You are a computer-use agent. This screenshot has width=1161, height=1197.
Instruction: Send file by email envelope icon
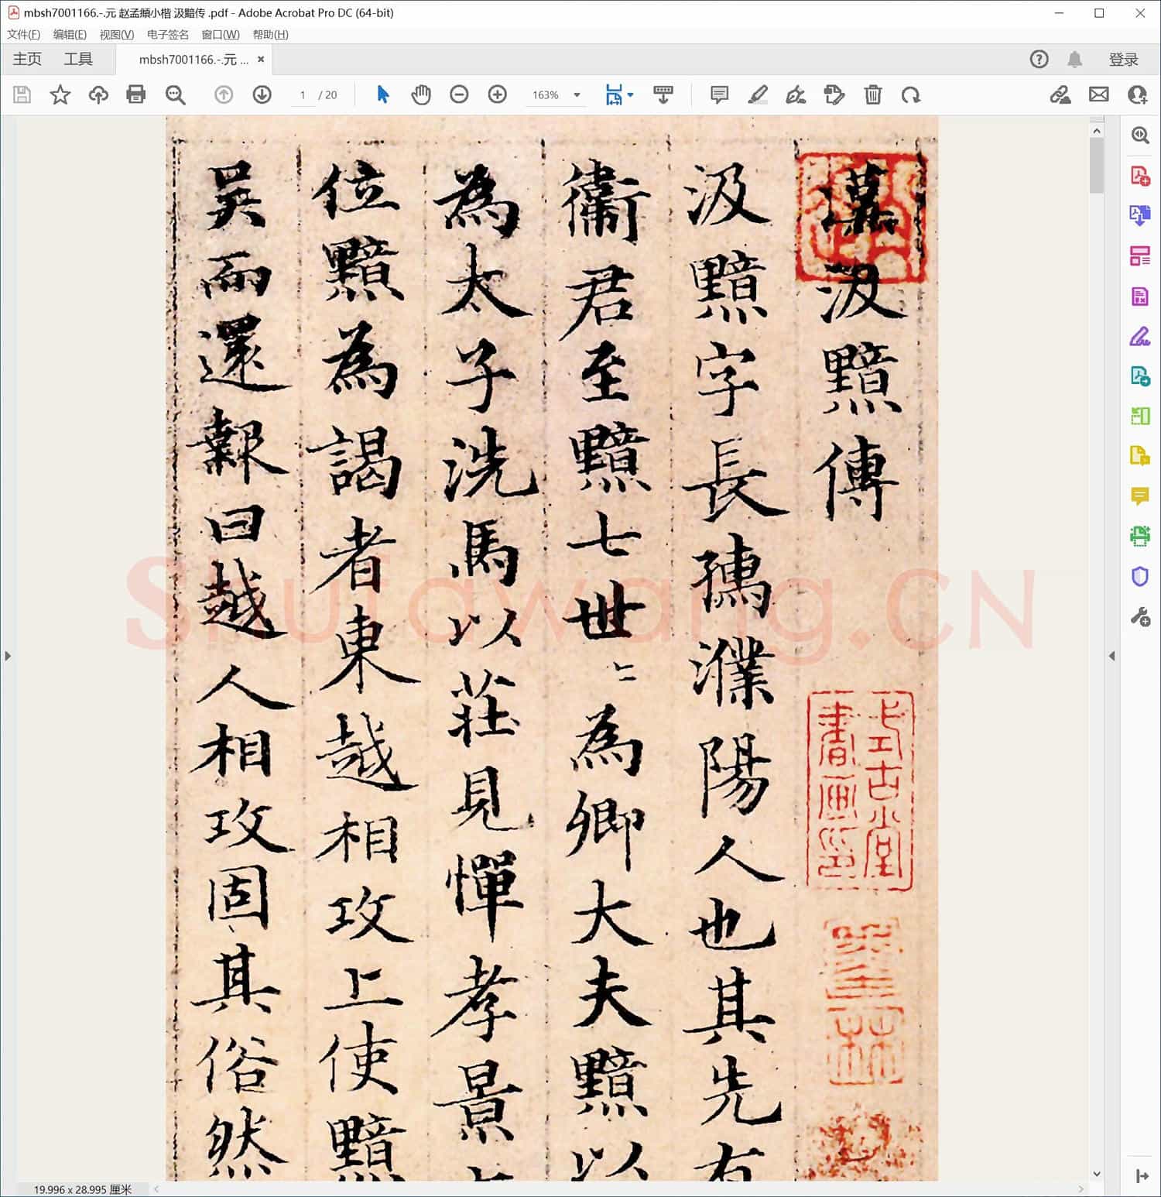pos(1098,94)
